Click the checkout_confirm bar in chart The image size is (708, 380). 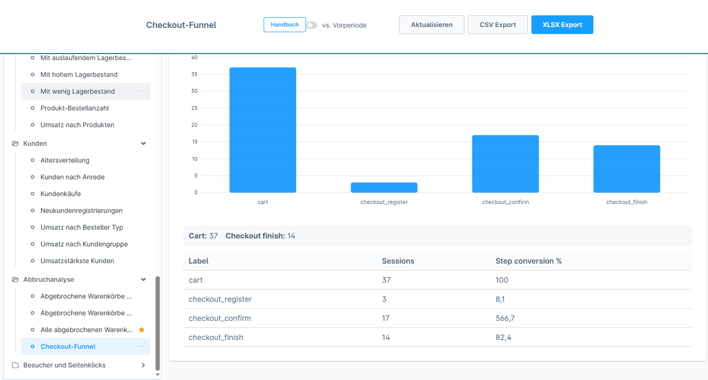tap(505, 164)
